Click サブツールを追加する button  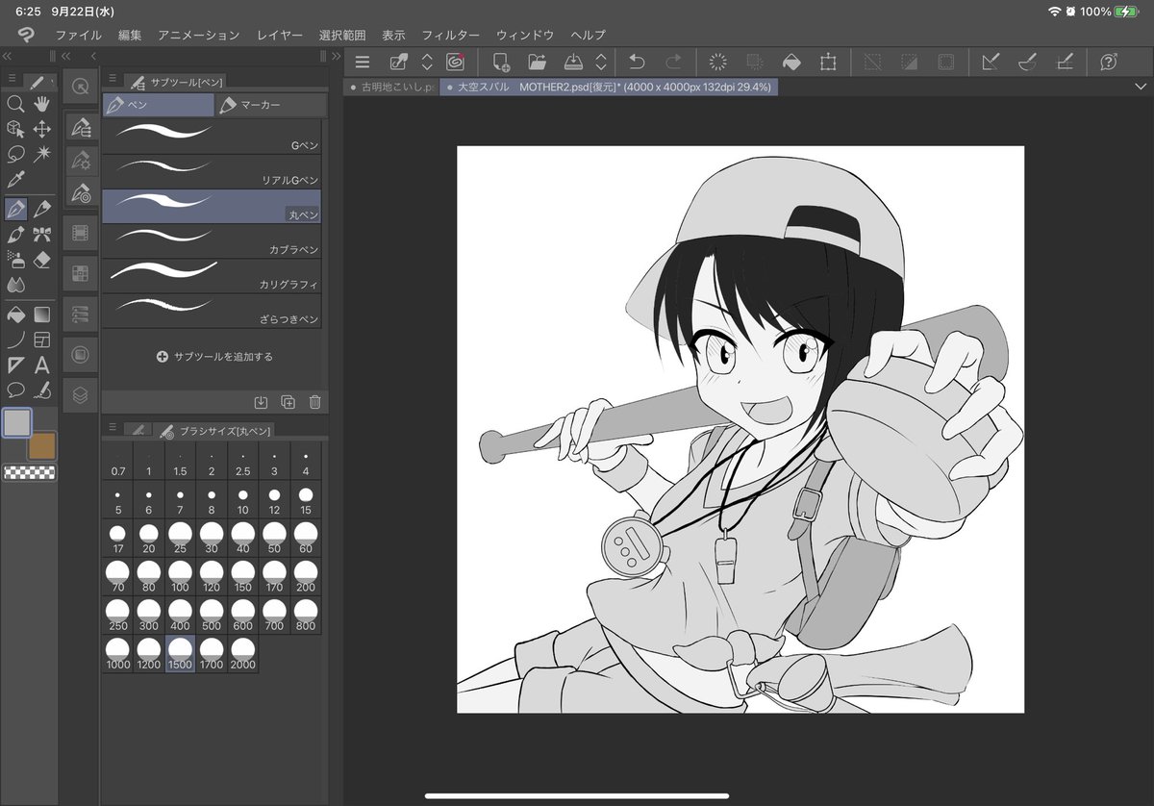coord(214,356)
